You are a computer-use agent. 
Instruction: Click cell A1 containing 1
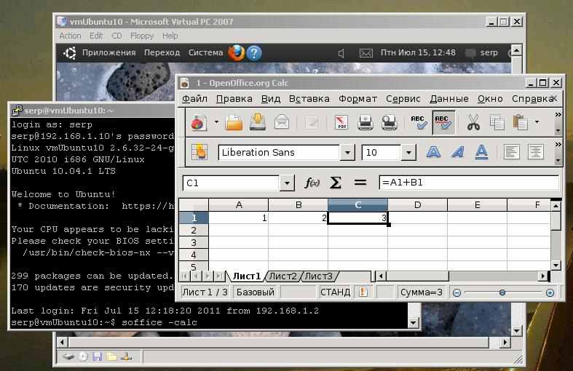coord(238,218)
